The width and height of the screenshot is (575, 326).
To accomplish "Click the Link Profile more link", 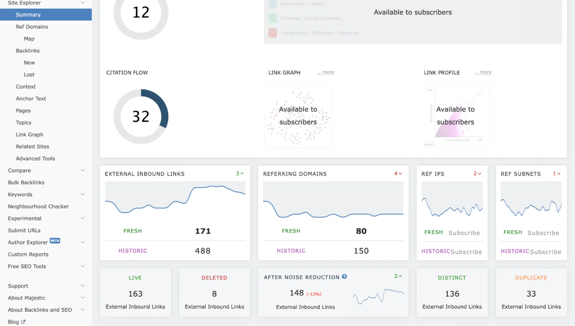I will tap(483, 72).
